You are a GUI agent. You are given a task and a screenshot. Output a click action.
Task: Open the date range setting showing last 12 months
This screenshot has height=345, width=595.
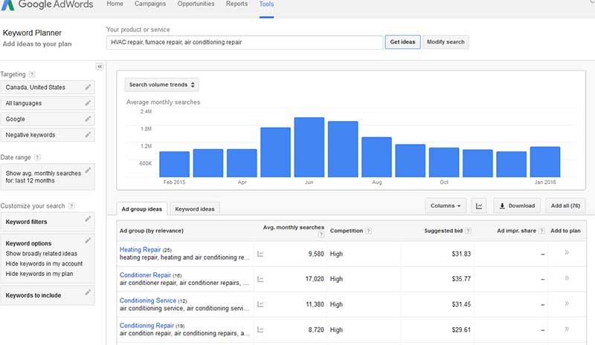pyautogui.click(x=48, y=177)
